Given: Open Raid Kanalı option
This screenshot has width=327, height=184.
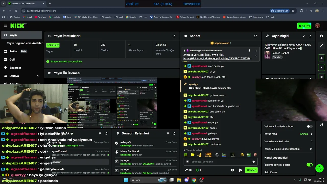Looking at the screenshot, I should 271,172.
